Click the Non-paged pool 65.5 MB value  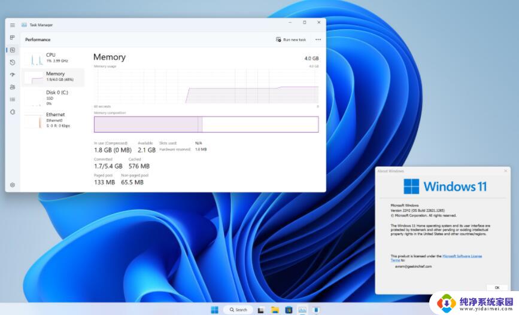(132, 182)
